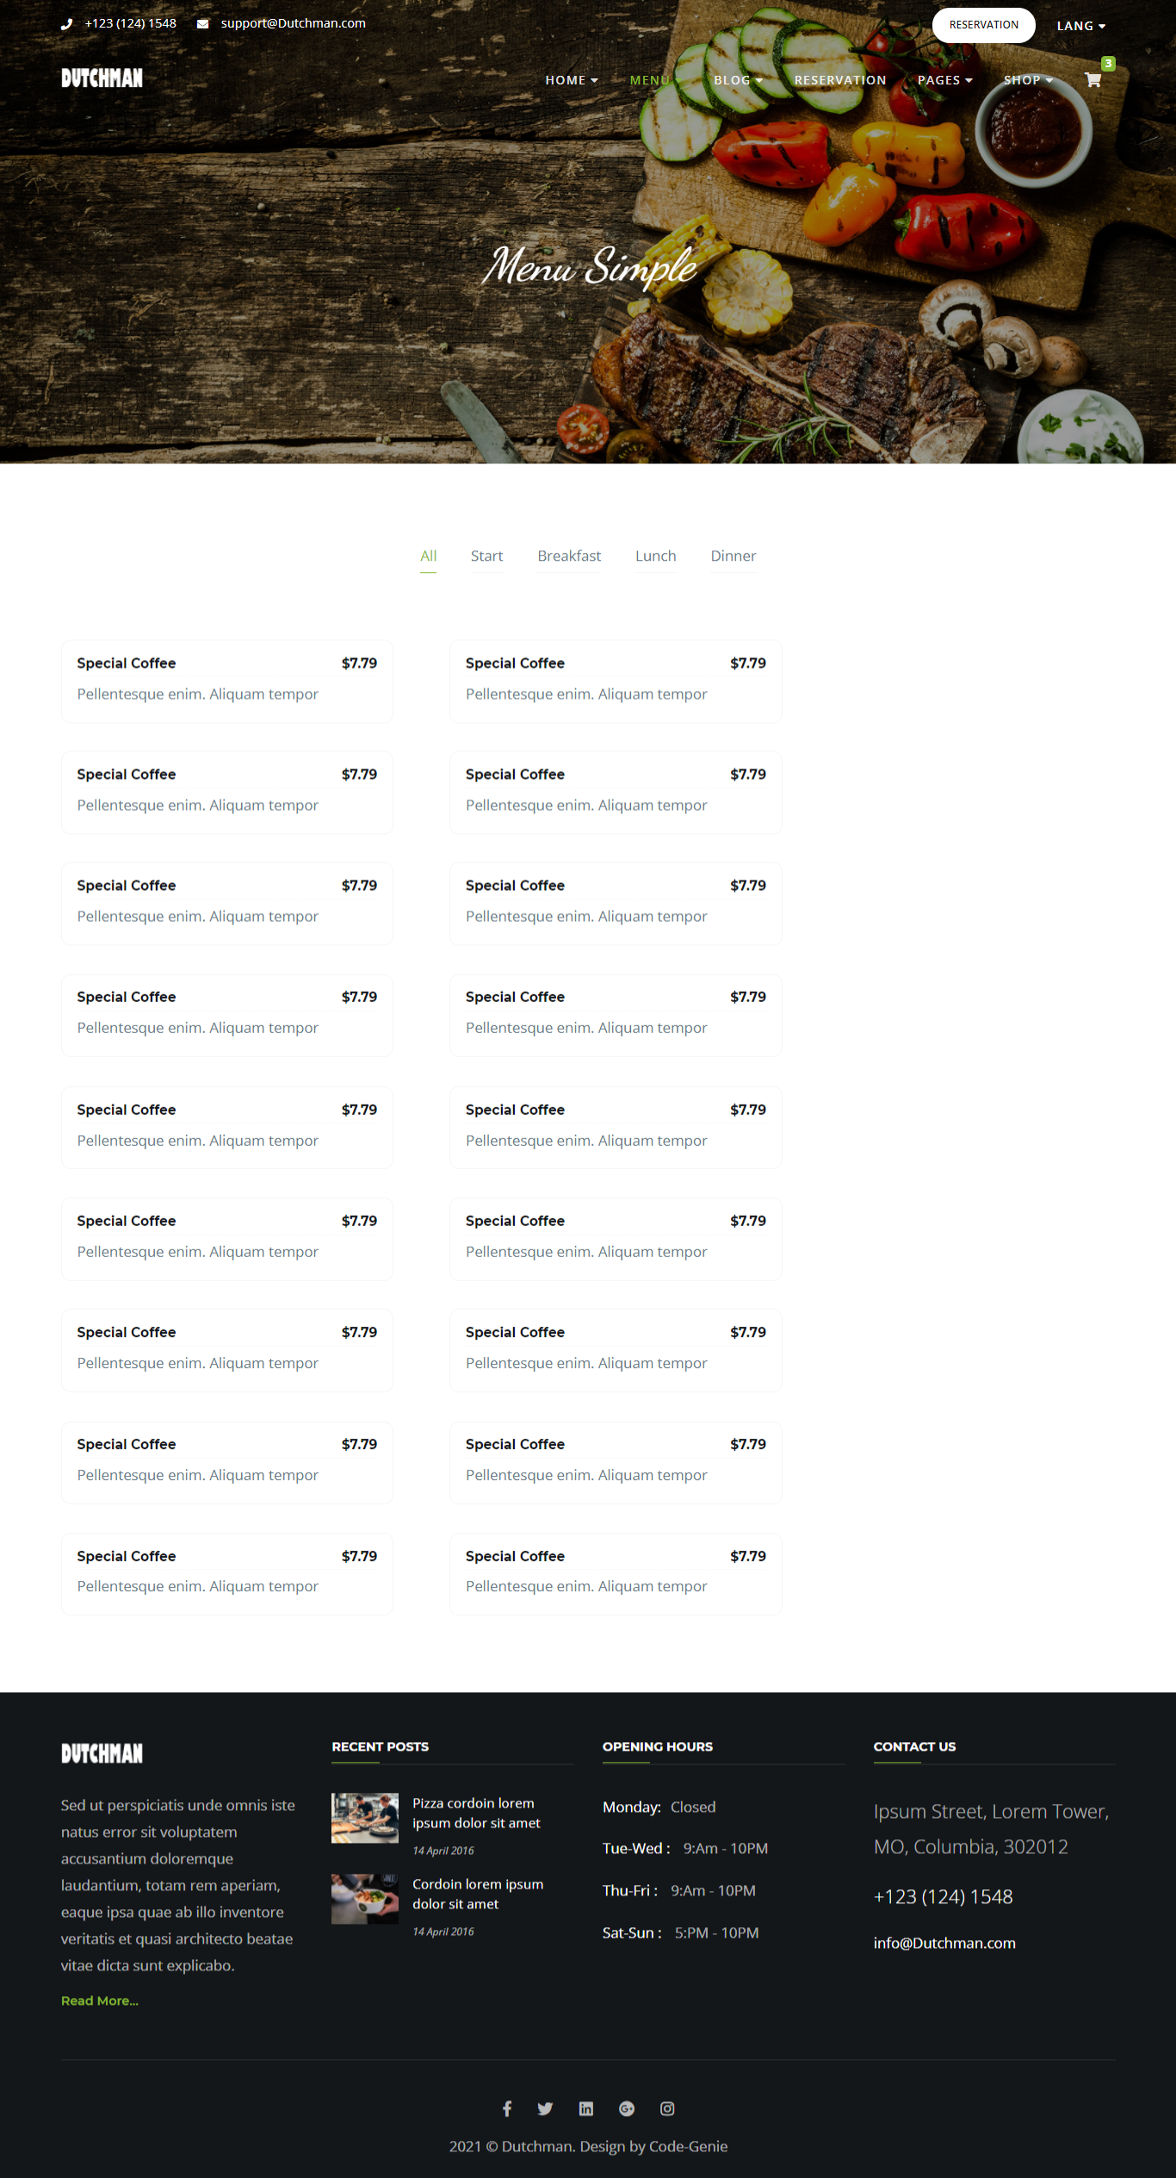This screenshot has width=1176, height=2178.
Task: Expand the LANG dropdown
Action: point(1080,26)
